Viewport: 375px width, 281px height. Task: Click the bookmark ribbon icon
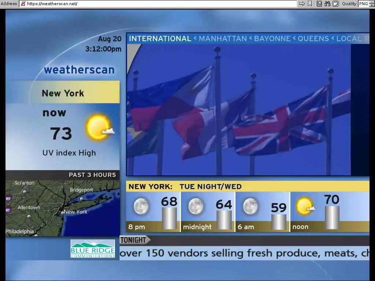[x=310, y=4]
